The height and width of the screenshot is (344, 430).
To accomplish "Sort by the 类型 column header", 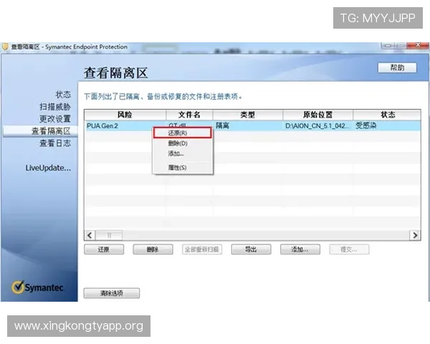I will tap(248, 115).
